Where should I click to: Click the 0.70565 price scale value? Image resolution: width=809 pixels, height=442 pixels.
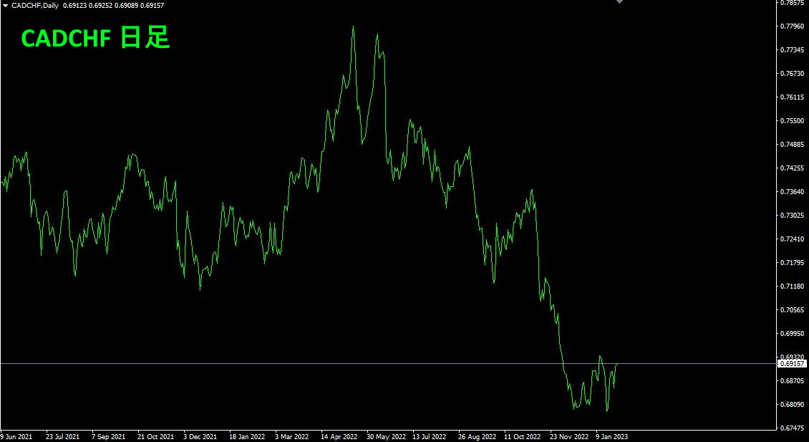[793, 309]
